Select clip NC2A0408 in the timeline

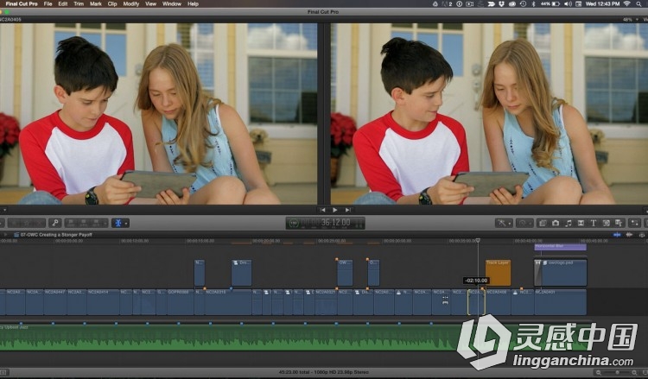pos(498,302)
